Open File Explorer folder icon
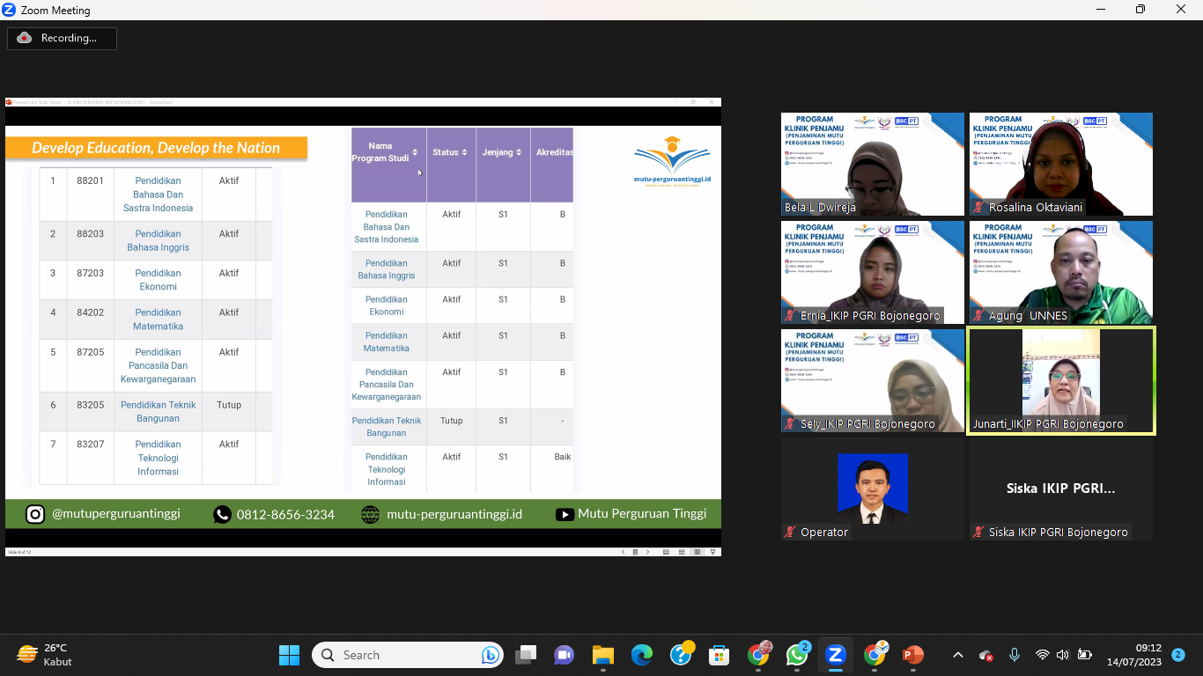The image size is (1203, 676). pos(602,655)
